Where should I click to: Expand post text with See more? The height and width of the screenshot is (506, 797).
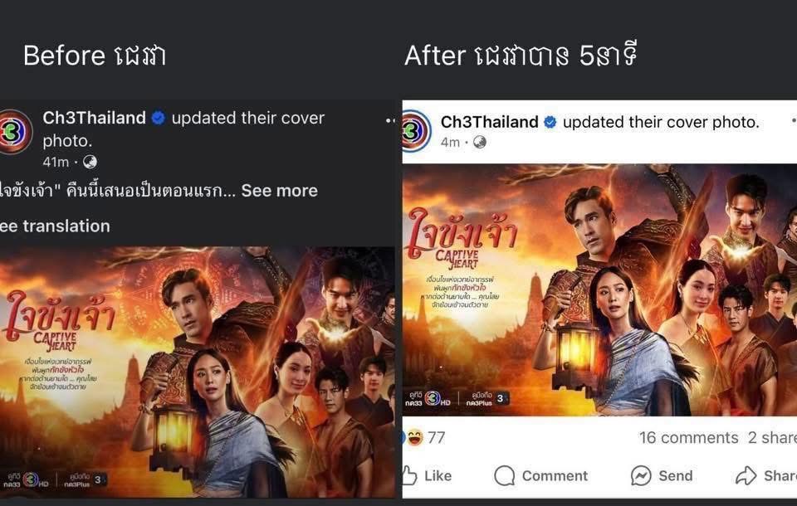tap(279, 191)
